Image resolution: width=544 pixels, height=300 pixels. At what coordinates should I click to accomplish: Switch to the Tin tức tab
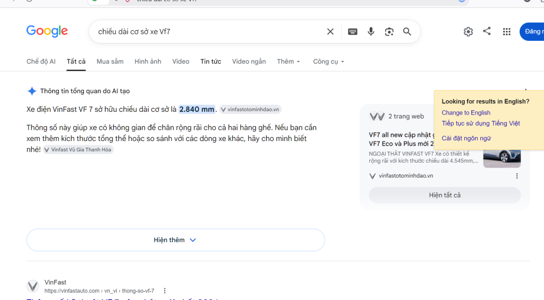tap(210, 61)
